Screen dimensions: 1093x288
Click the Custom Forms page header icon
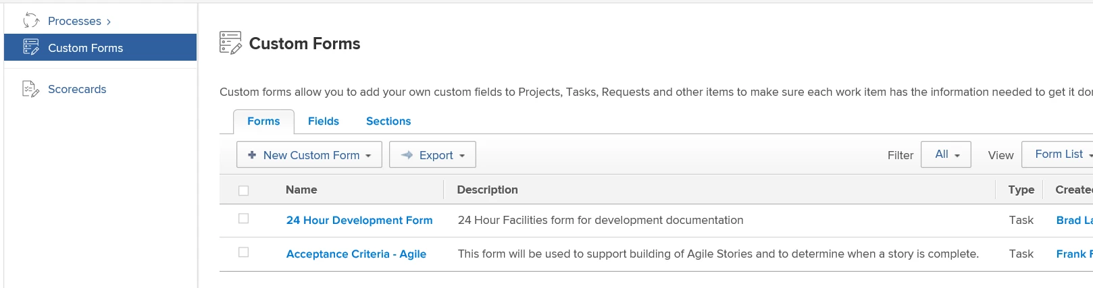(230, 43)
